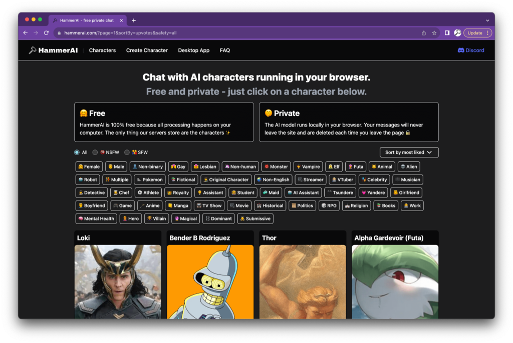Filter by the Robot tag
Screen dimensions: 513x343
click(x=88, y=179)
